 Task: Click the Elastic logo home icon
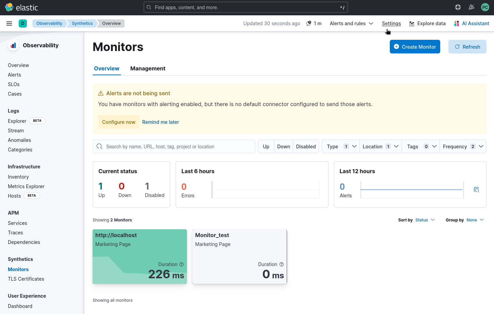pos(9,7)
